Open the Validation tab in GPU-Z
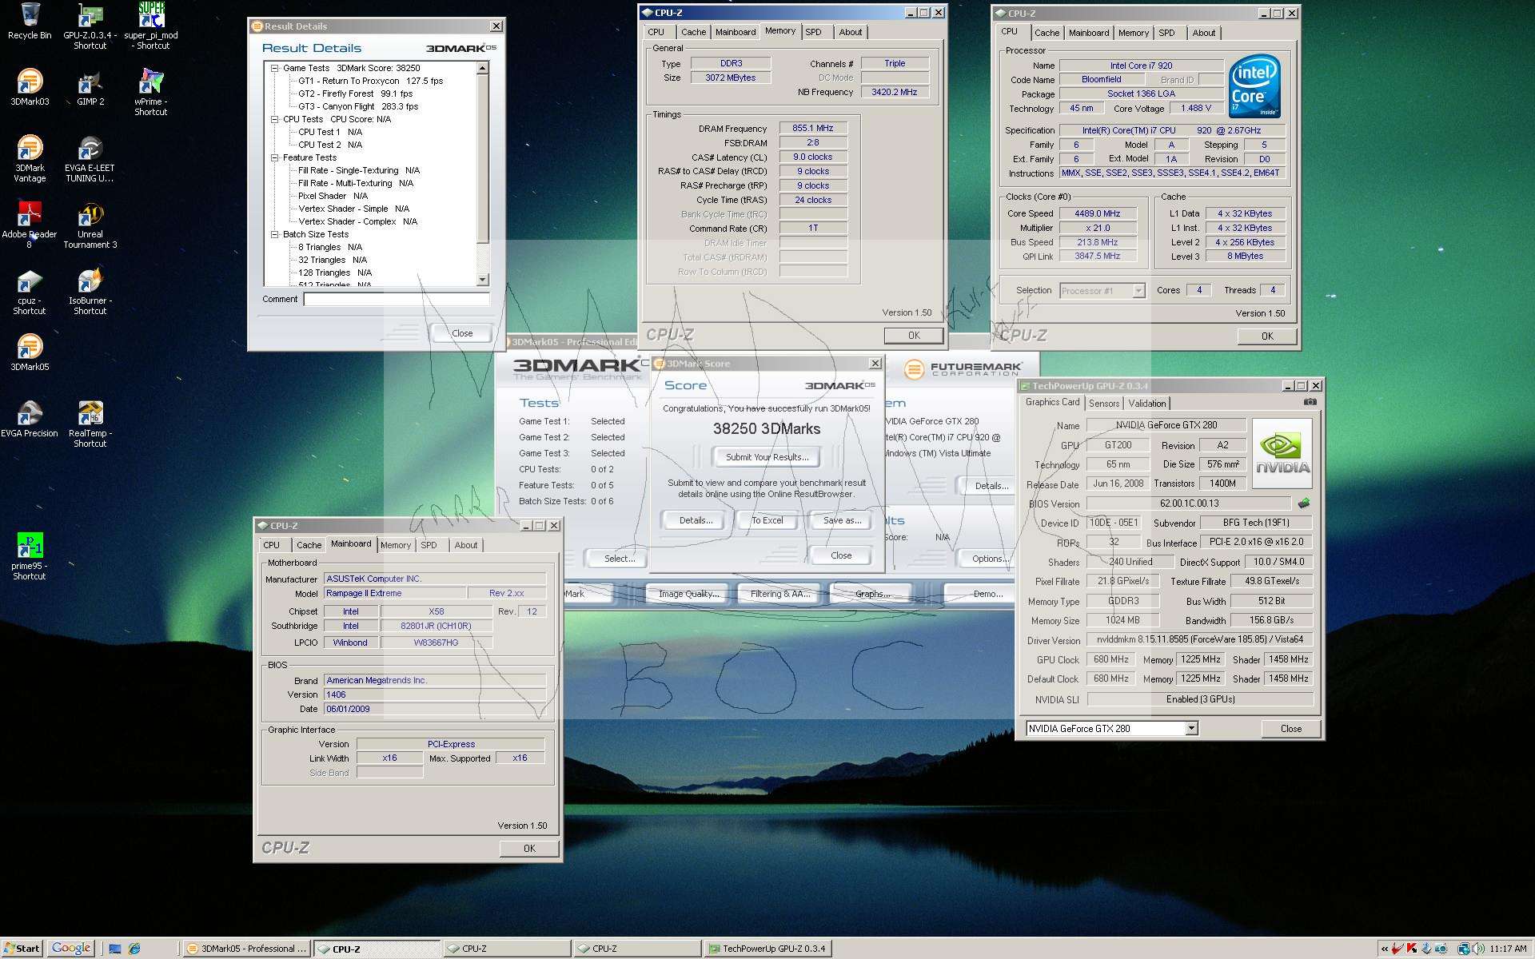1535x959 pixels. click(x=1147, y=404)
